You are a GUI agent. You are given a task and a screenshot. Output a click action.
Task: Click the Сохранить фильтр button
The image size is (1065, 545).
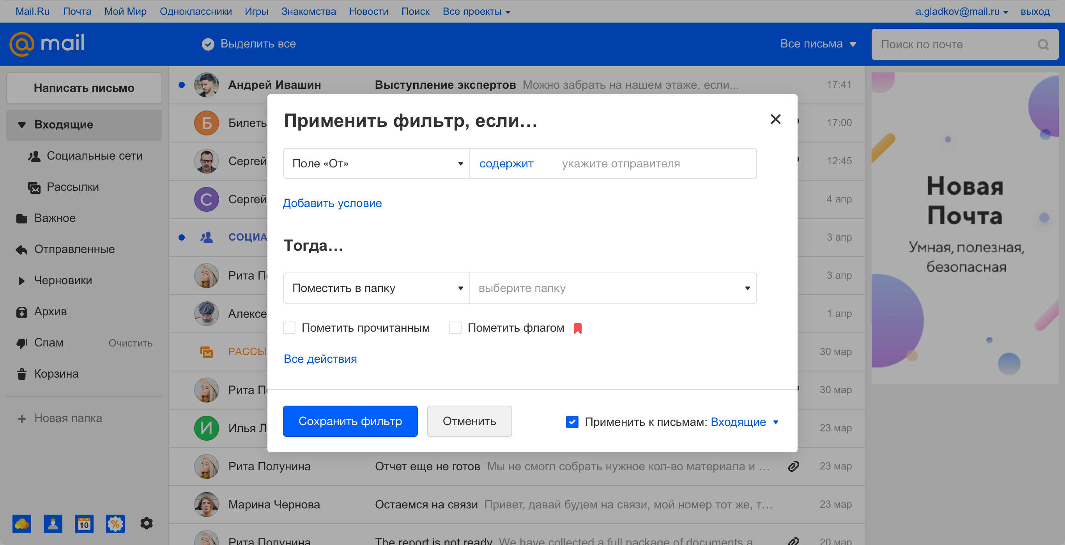(350, 421)
